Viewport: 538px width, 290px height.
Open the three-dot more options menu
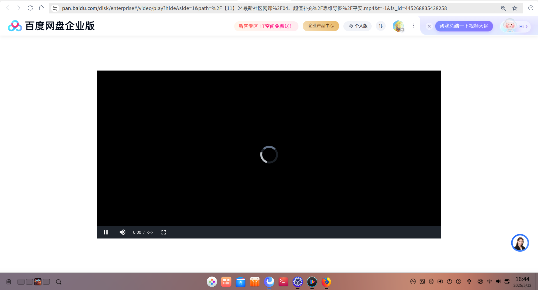pos(413,26)
